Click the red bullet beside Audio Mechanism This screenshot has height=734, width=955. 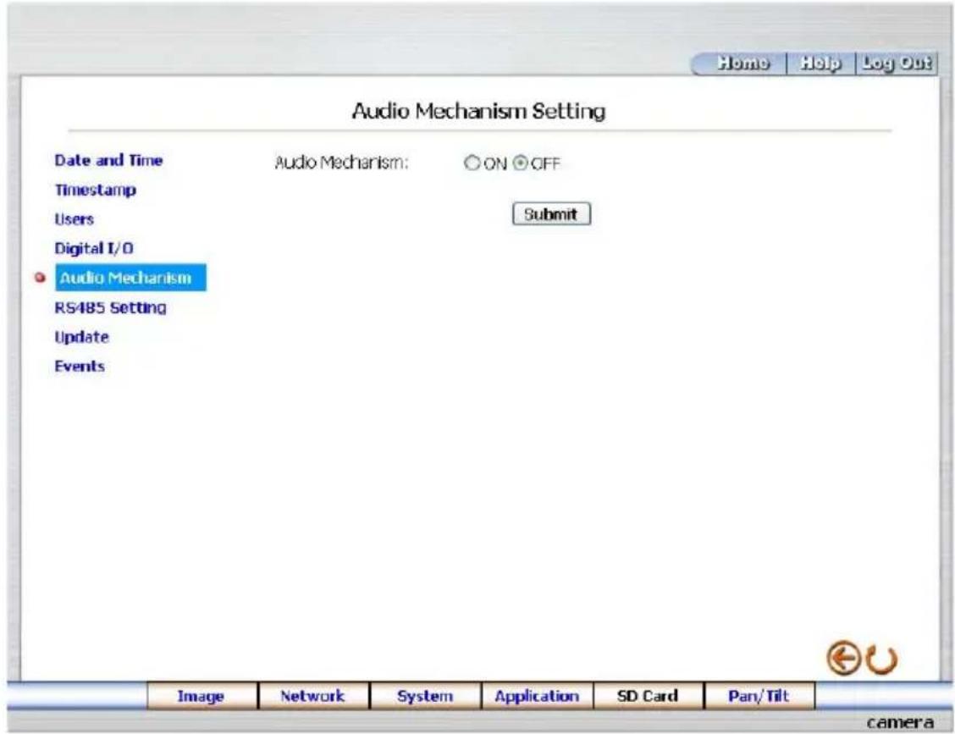point(40,278)
